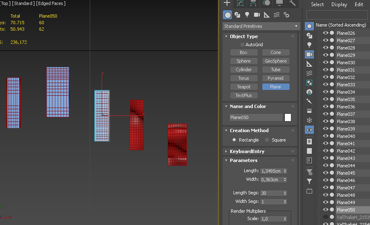Expand the KeyboardEntry rollout
The width and height of the screenshot is (370, 225).
(x=247, y=151)
